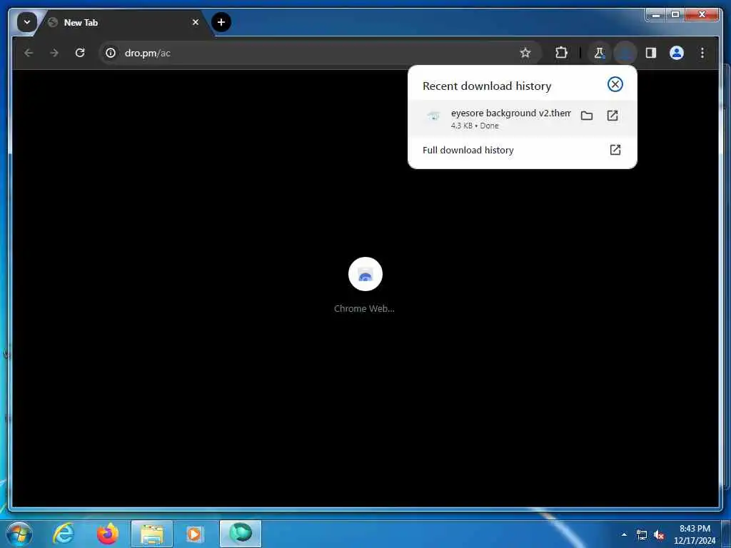The image size is (731, 548).
Task: Launch Firefox from taskbar
Action: pos(108,534)
